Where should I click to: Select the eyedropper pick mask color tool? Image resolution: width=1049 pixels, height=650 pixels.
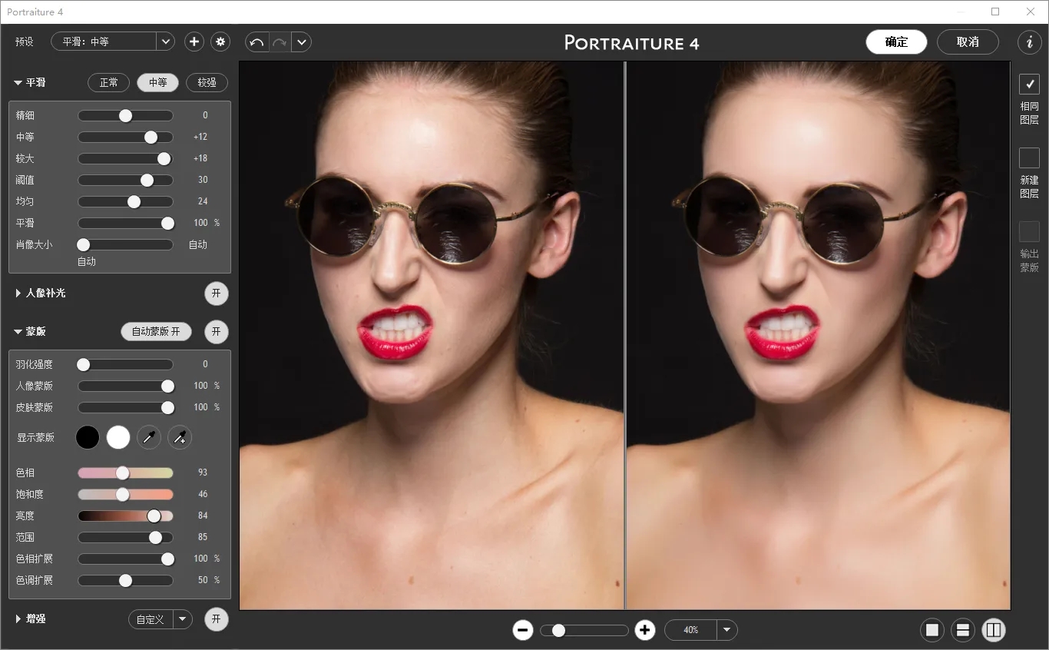pos(149,438)
